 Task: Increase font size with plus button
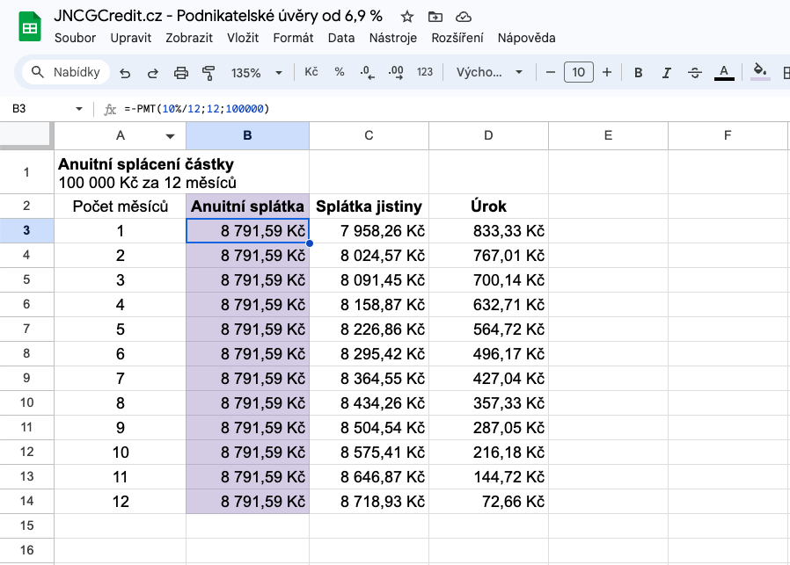[607, 72]
